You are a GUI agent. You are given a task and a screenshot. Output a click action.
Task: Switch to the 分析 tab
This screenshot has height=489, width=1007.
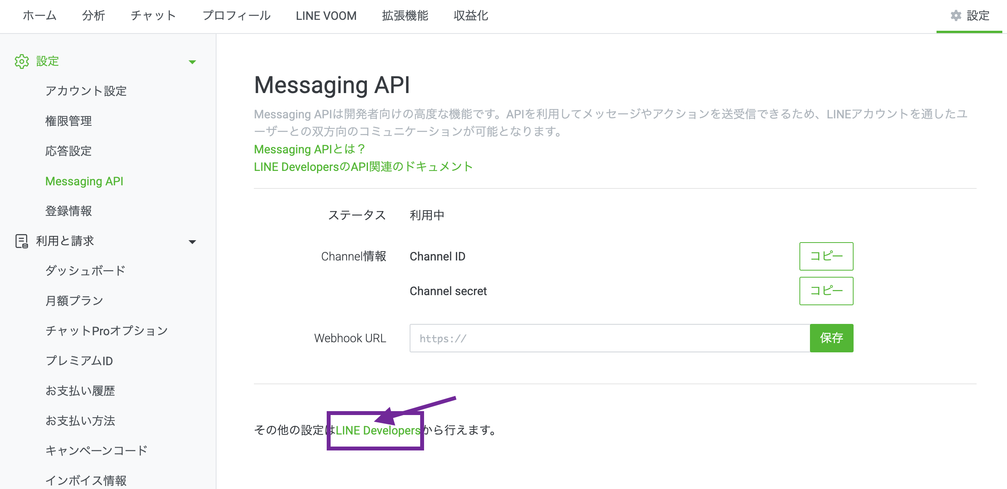tap(93, 16)
